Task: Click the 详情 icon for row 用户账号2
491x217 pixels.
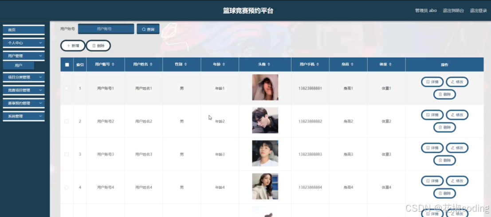Action: pos(428,115)
